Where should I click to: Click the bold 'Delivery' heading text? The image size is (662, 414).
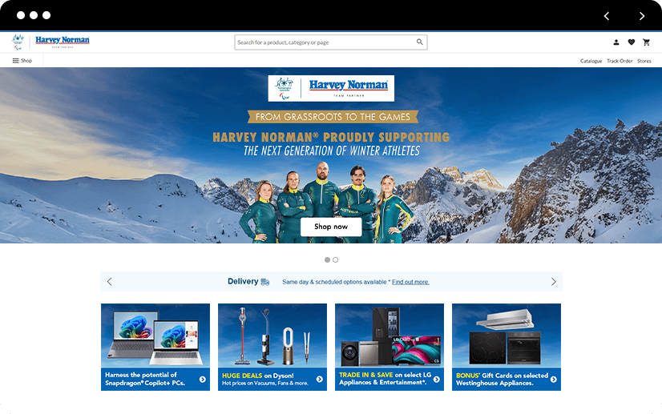coord(243,282)
